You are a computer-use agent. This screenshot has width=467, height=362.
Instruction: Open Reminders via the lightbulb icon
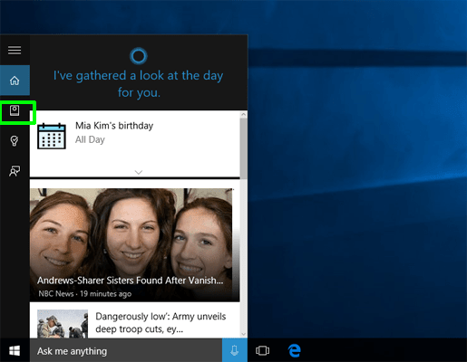[x=15, y=140]
